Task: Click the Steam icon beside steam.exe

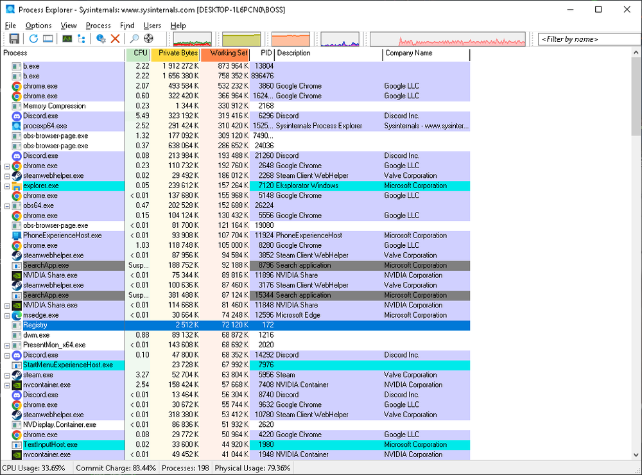Action: 17,375
